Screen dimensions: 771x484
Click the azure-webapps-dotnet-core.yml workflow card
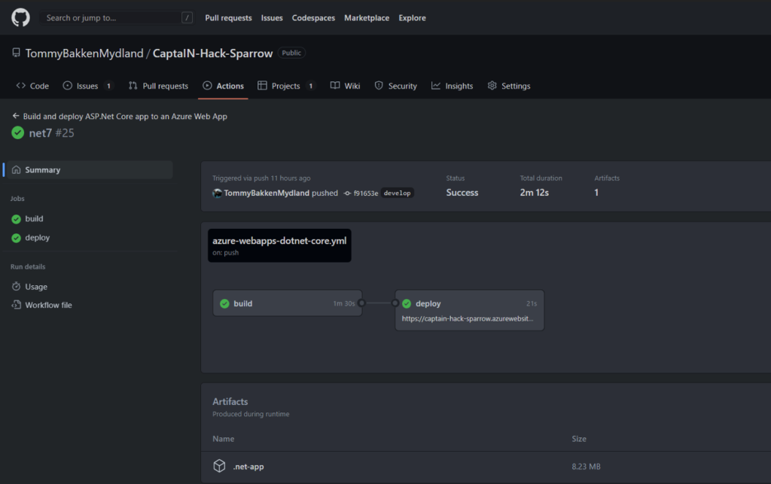point(279,245)
